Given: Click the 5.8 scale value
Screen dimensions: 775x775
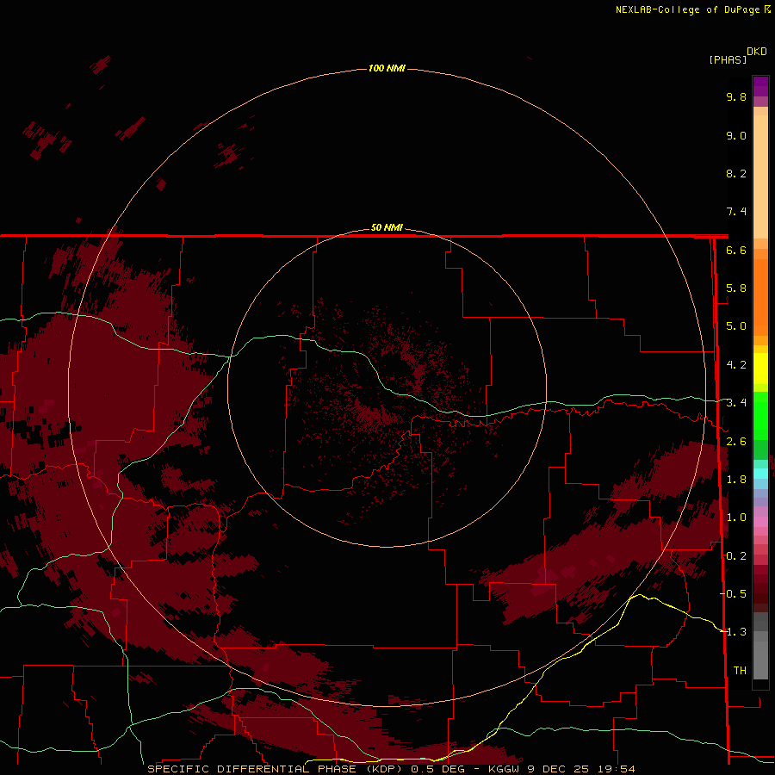Looking at the screenshot, I should (x=736, y=288).
